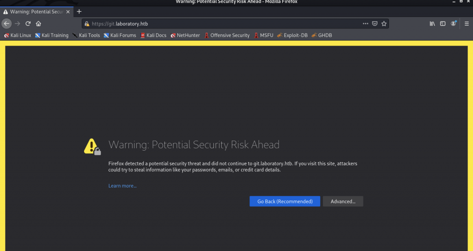This screenshot has height=251, width=473.
Task: Click the git.laboratory.htb address bar
Action: 222,23
